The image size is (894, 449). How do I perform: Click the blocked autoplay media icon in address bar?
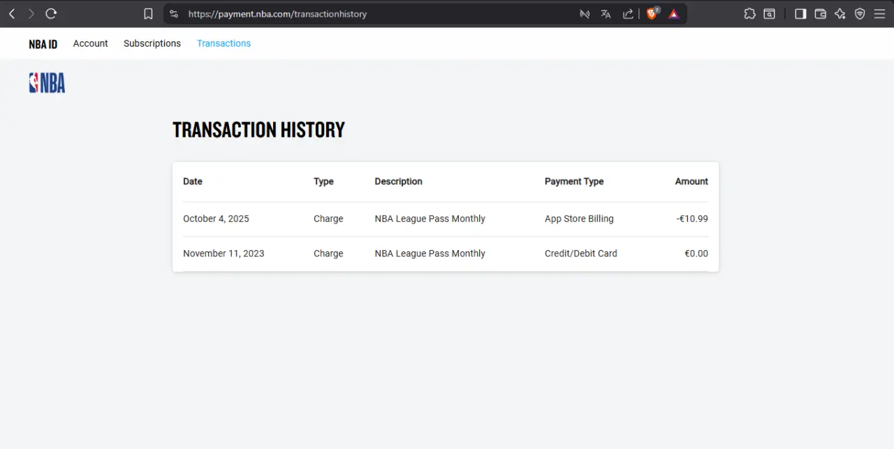[585, 14]
